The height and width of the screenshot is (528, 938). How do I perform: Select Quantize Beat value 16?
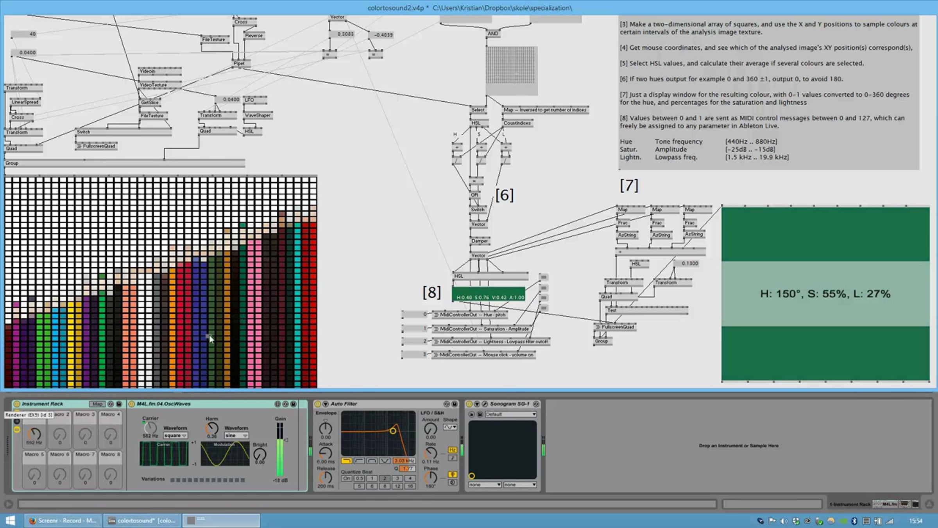point(410,486)
